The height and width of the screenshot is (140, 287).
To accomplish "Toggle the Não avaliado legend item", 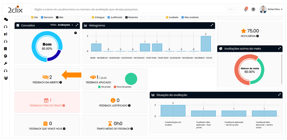I will pos(189,17).
